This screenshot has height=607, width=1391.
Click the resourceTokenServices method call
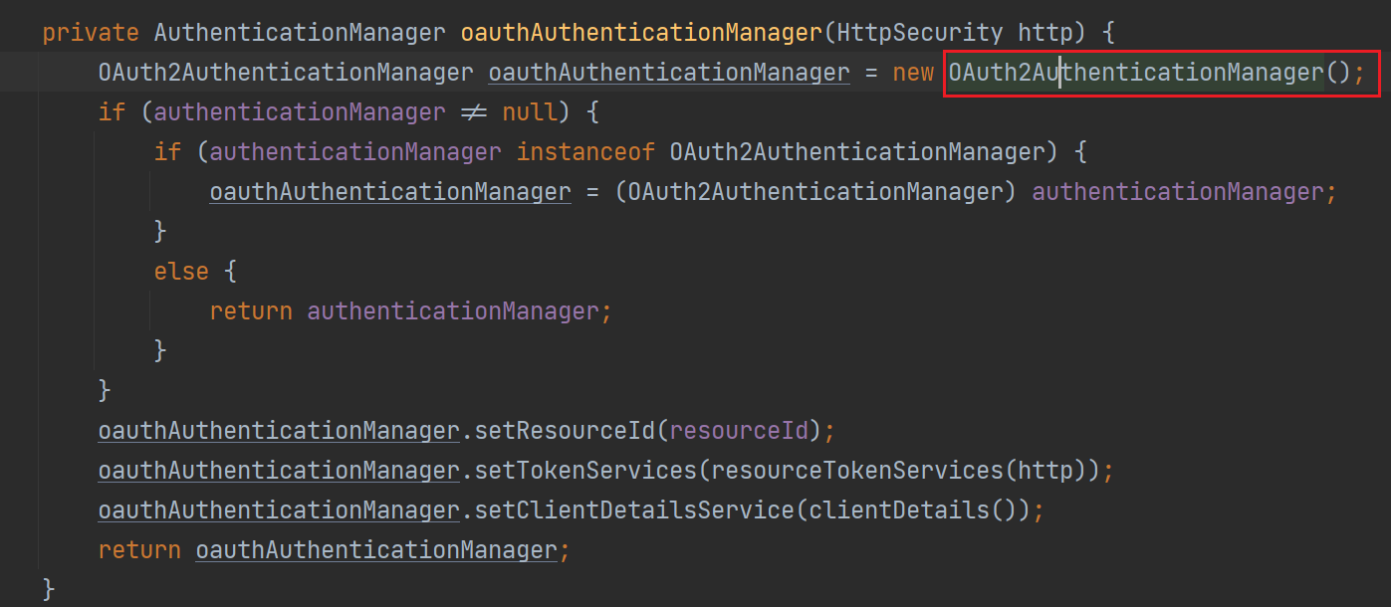point(856,471)
